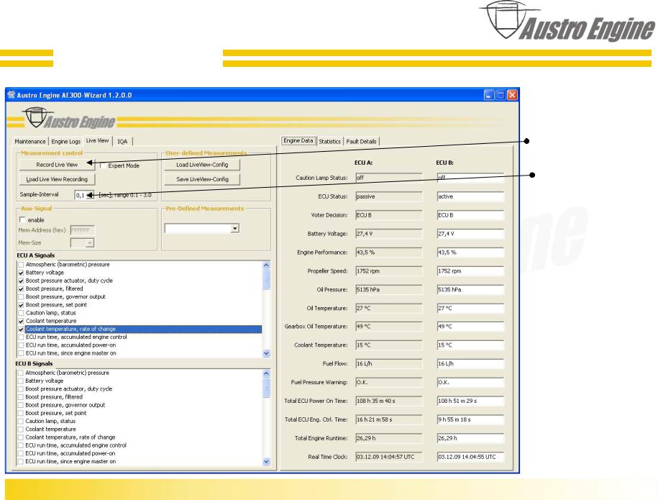Check ECU B Battery voltage signal
Screen dimensions: 658x500
(21, 381)
